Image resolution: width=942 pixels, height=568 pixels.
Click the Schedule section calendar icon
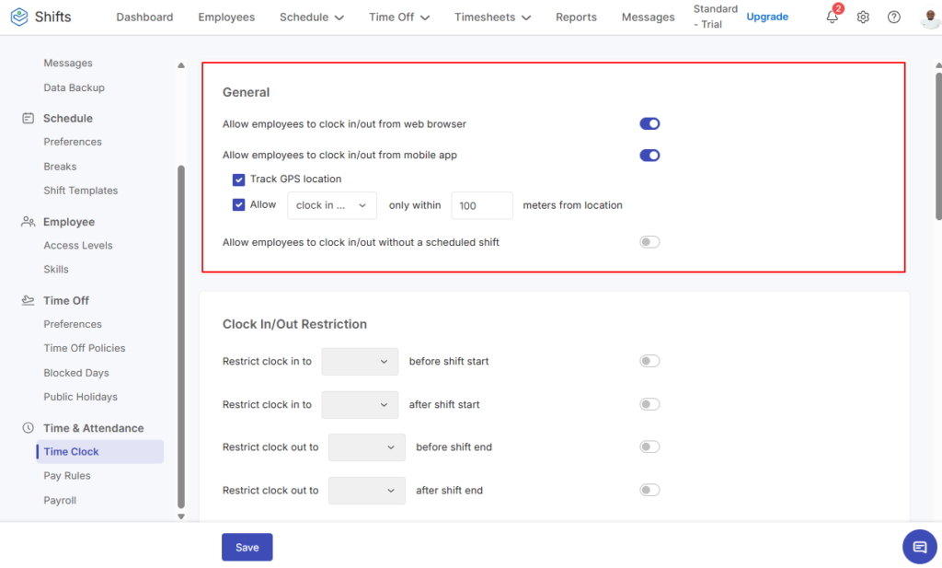pos(28,118)
